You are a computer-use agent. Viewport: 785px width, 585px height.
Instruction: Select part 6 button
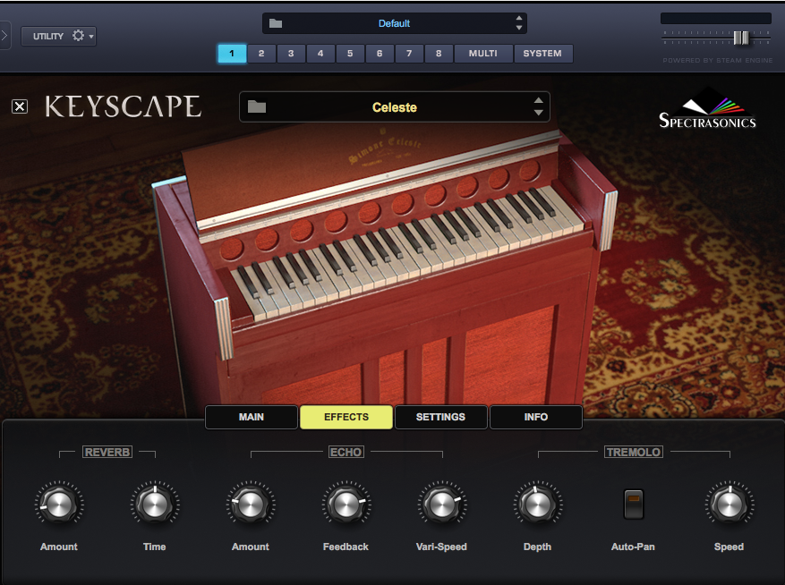380,53
